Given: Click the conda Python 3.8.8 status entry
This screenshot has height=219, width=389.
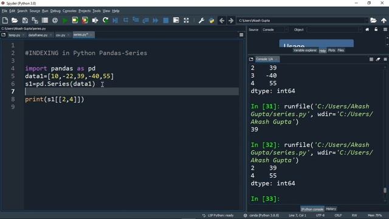Looking at the screenshot, I should (261, 215).
